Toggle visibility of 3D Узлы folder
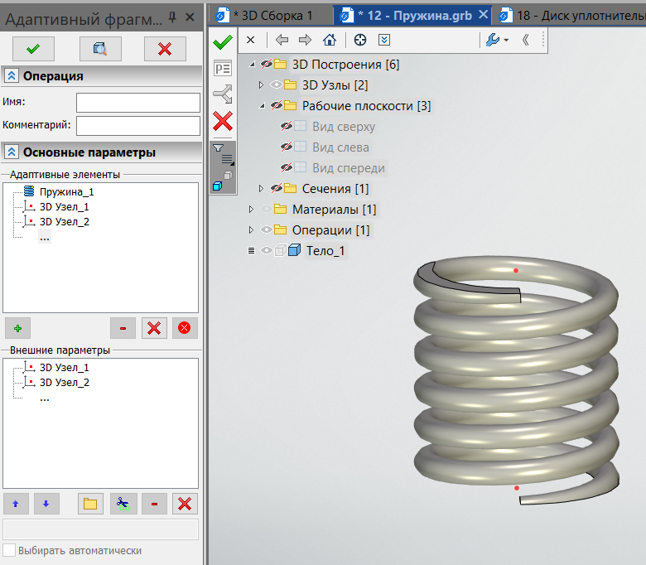Viewport: 646px width, 565px height. [x=277, y=85]
